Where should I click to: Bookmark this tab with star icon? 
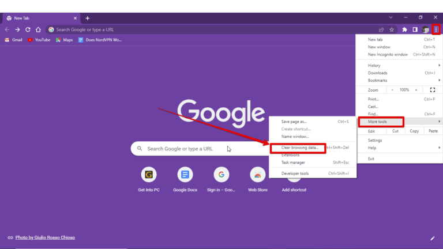(392, 29)
